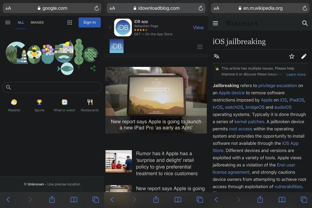
Task: Follow the privilege escalation link
Action: coord(277,85)
